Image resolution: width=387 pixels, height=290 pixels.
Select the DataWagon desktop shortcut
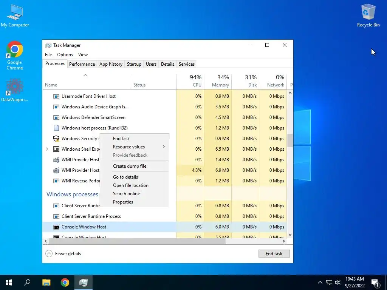tap(15, 90)
